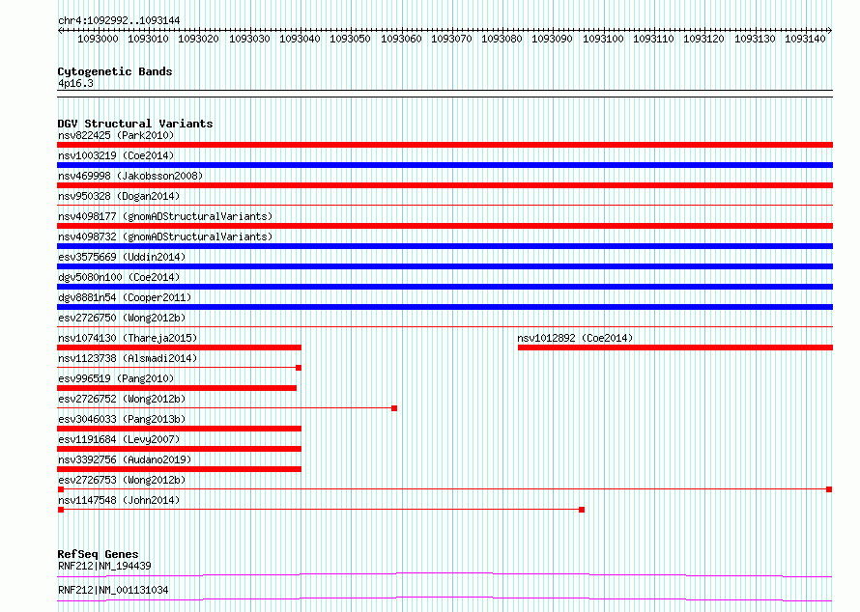Click the right endpoint square of nsv1147548
Screen dimensions: 860x612
[582, 510]
